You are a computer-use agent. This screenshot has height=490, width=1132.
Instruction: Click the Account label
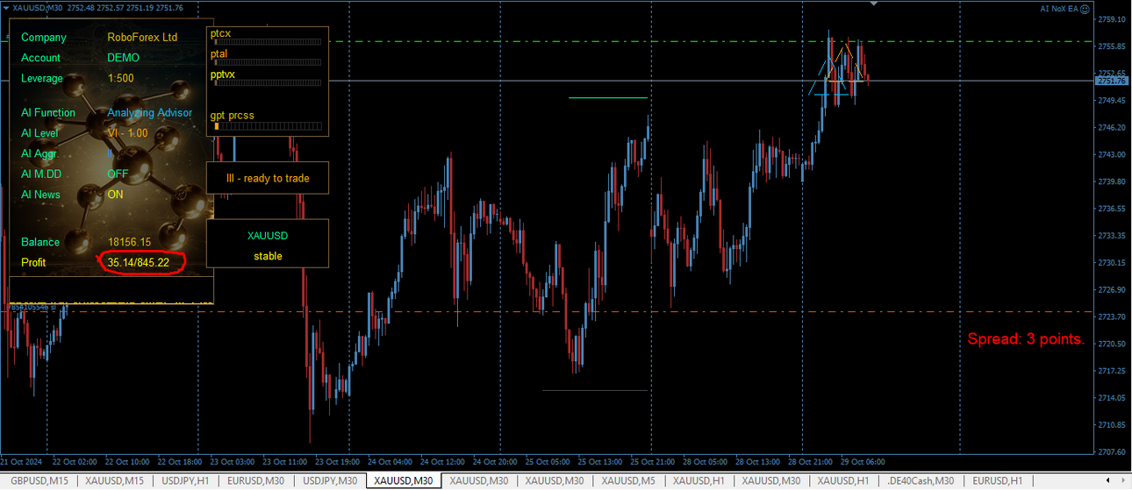coord(41,58)
